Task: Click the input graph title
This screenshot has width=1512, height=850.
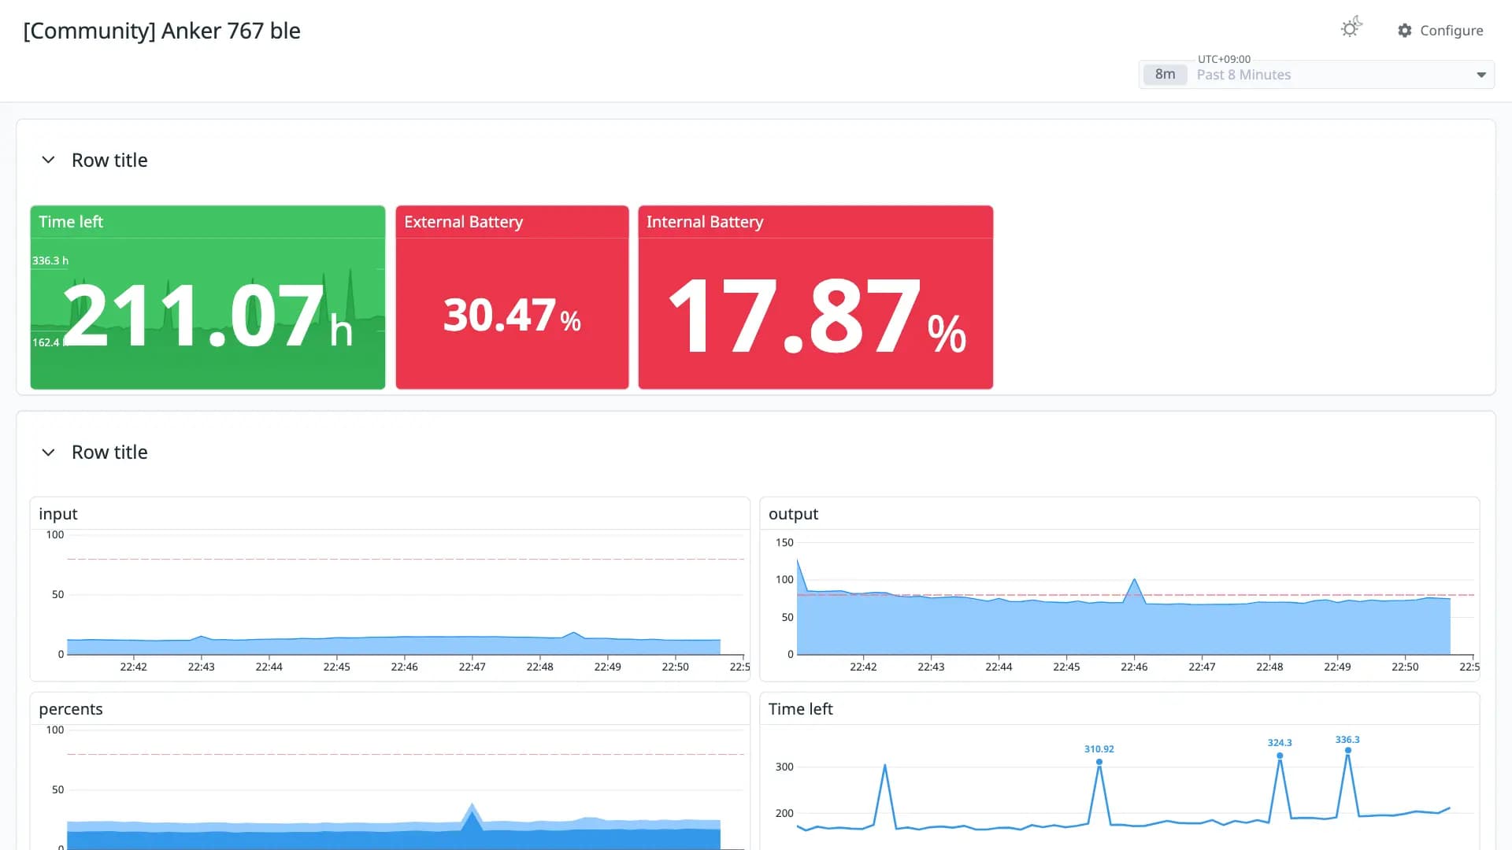Action: click(x=58, y=514)
